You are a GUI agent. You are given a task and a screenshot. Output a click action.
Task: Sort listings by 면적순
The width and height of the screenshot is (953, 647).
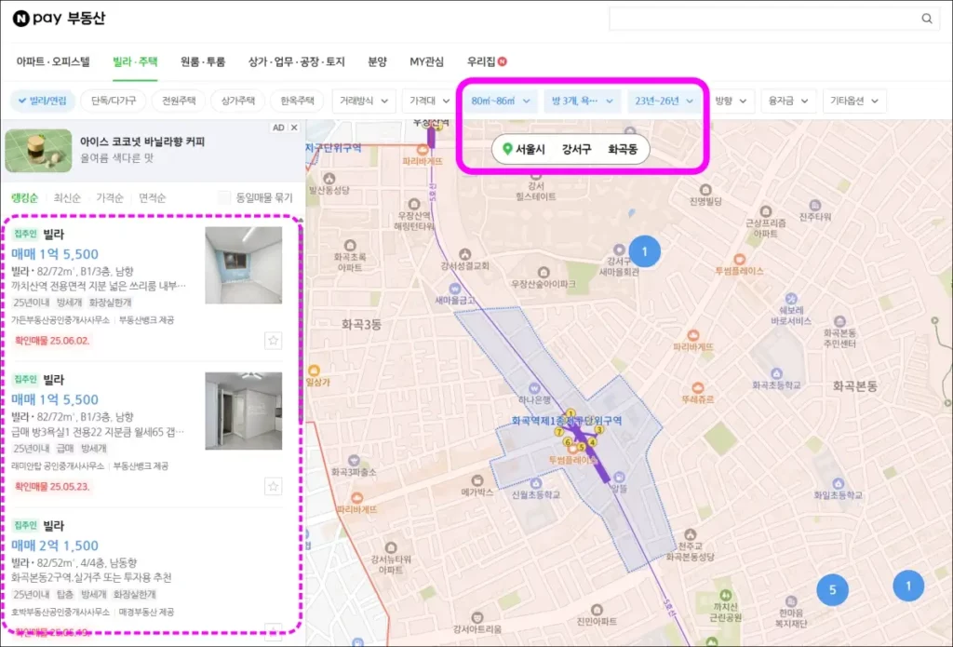[152, 197]
